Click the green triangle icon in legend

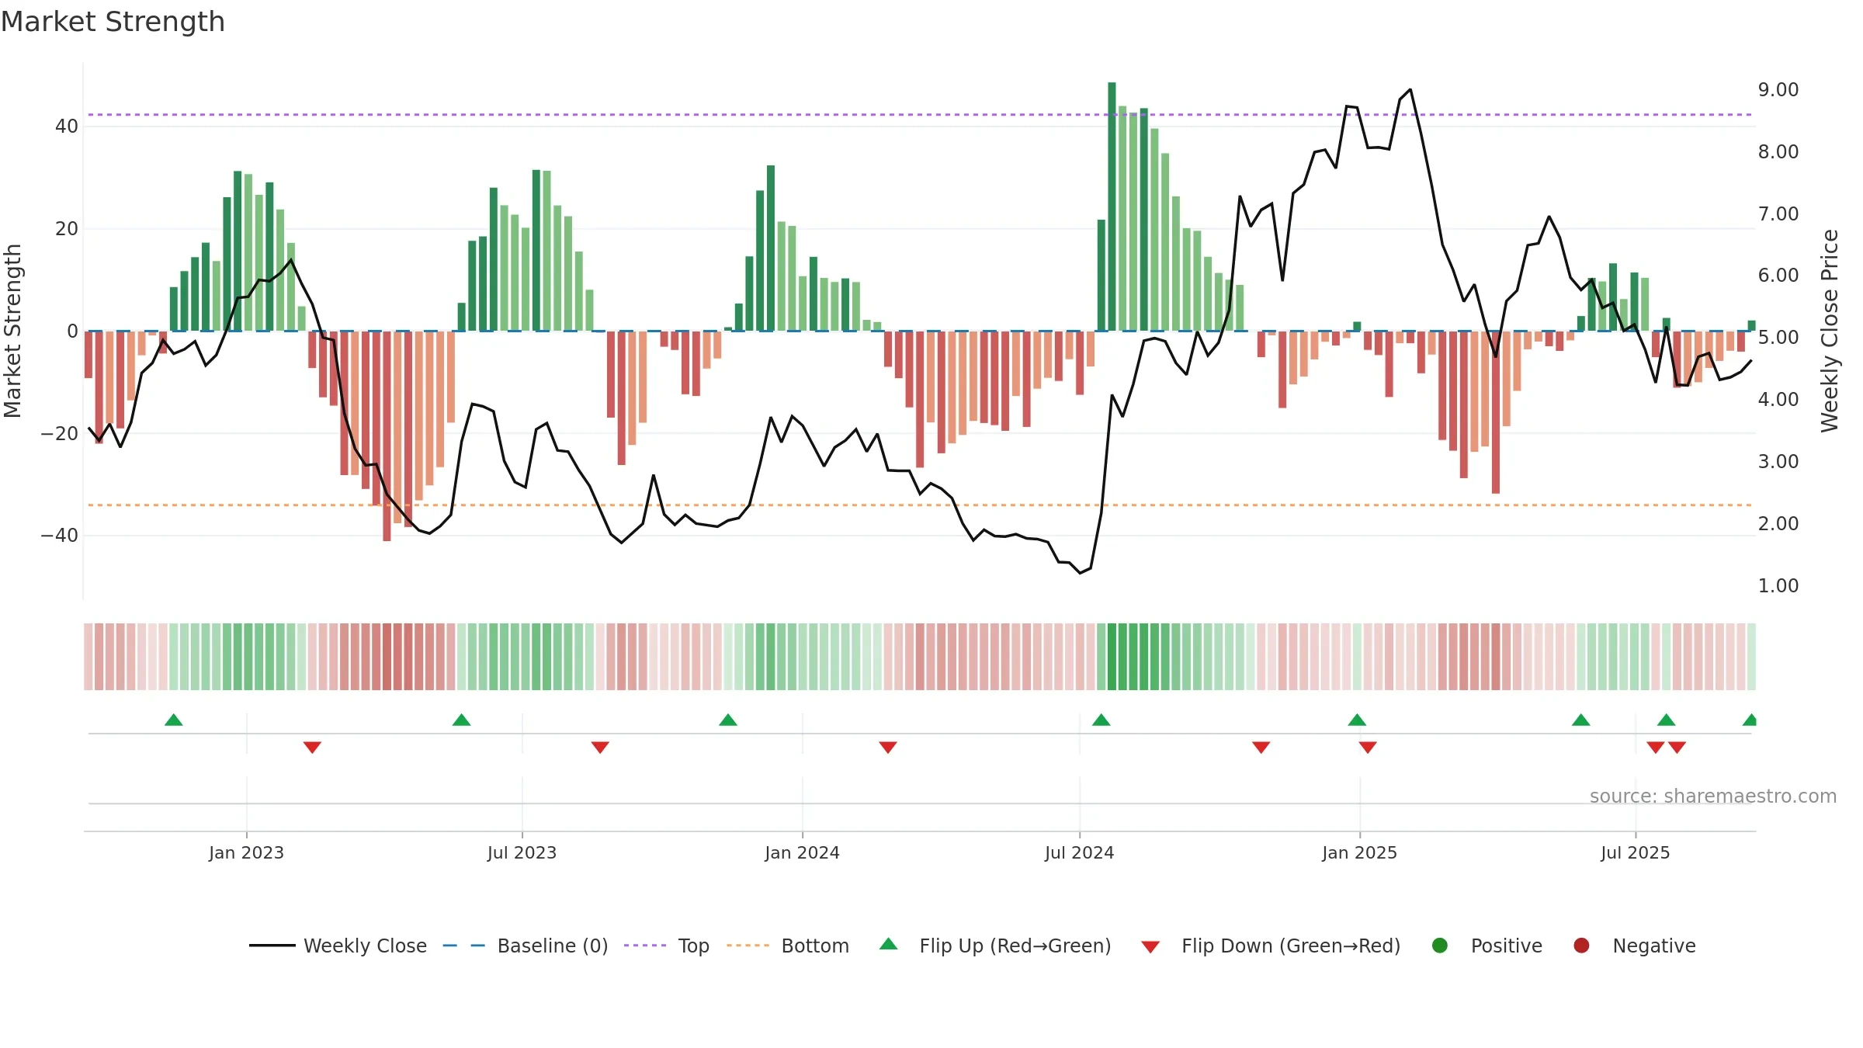[x=888, y=944]
